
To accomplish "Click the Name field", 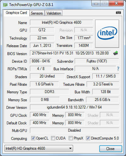I will coord(61,22).
